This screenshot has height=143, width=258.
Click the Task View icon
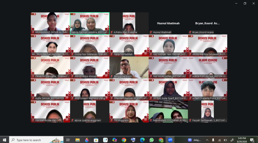point(68,140)
